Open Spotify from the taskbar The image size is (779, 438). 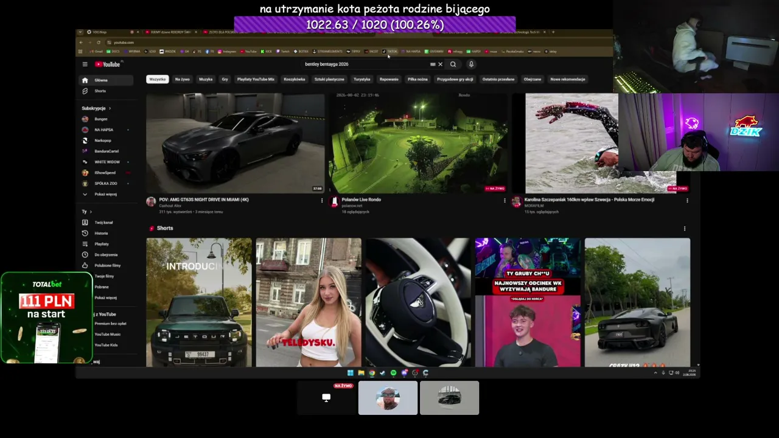[393, 373]
